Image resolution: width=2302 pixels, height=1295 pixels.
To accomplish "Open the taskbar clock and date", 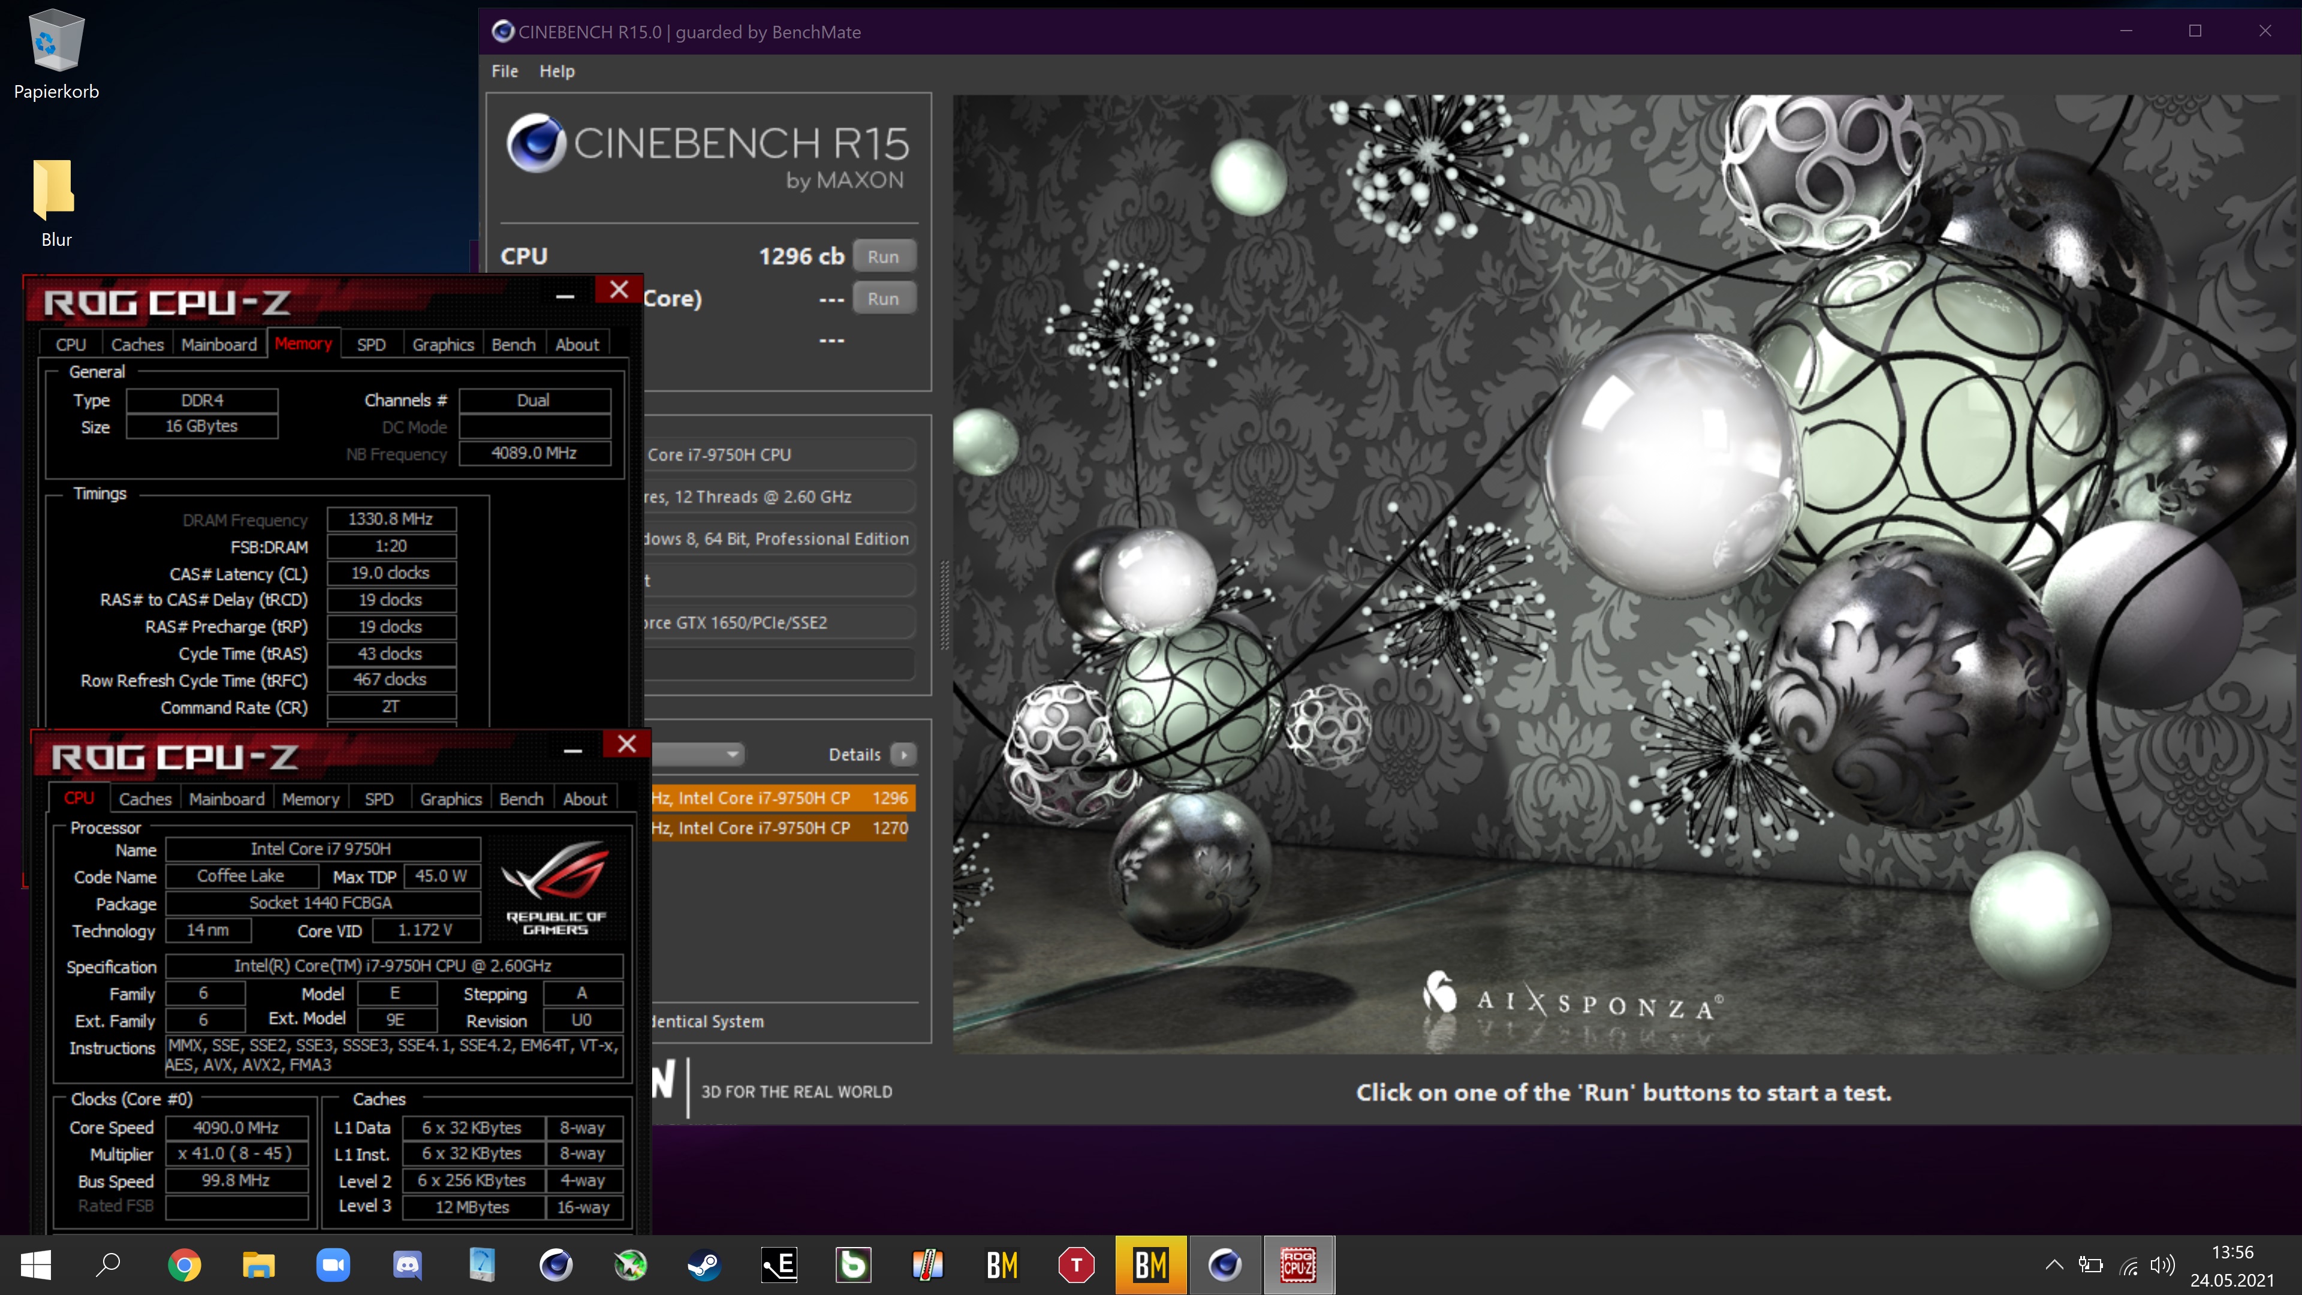I will 2232,1266.
